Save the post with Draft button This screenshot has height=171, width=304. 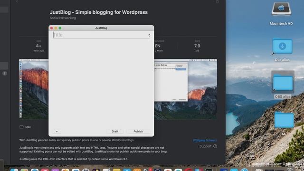115,132
